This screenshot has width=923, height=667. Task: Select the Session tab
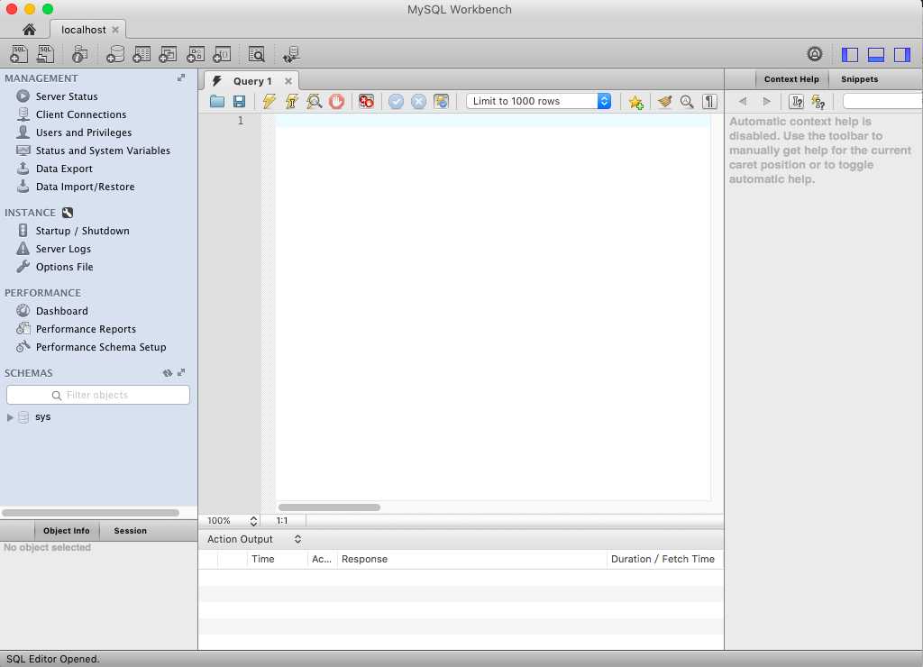tap(130, 530)
